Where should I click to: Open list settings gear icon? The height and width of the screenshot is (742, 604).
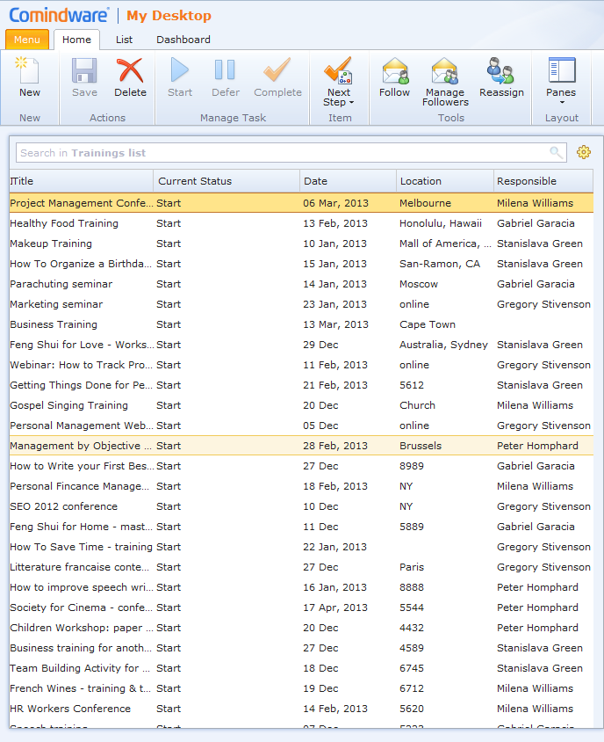(x=584, y=152)
